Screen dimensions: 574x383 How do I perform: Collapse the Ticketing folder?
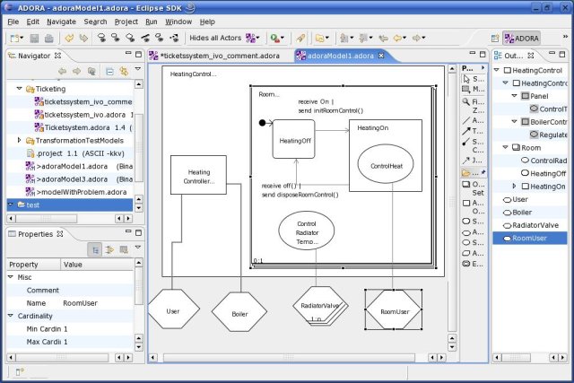pos(20,90)
